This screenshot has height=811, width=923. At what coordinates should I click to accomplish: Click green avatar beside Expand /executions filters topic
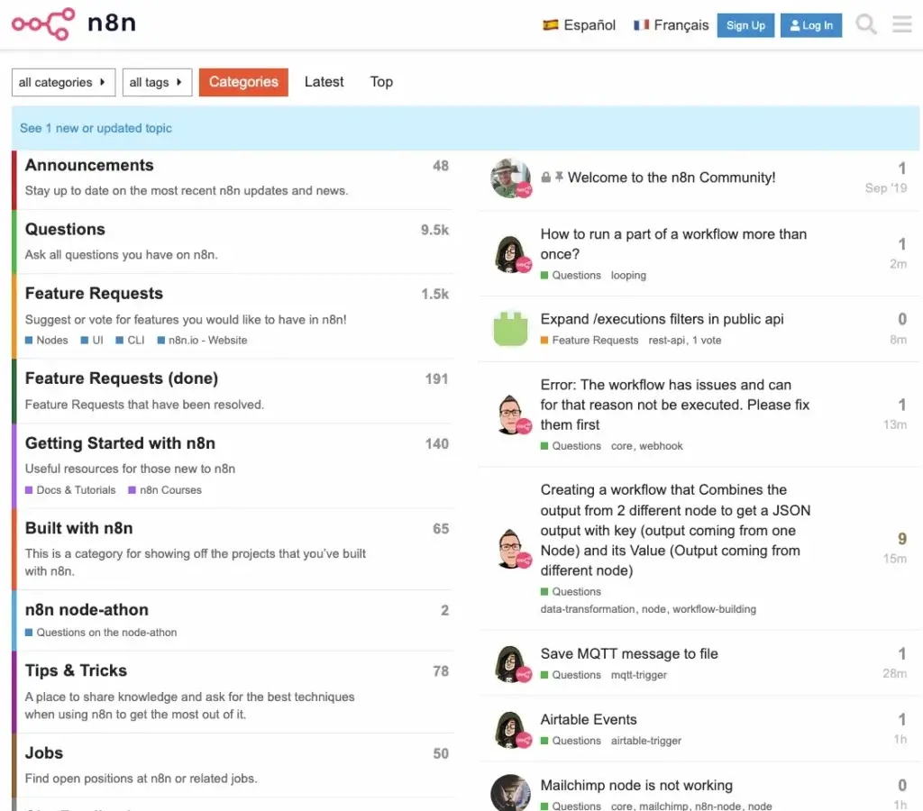click(x=510, y=328)
